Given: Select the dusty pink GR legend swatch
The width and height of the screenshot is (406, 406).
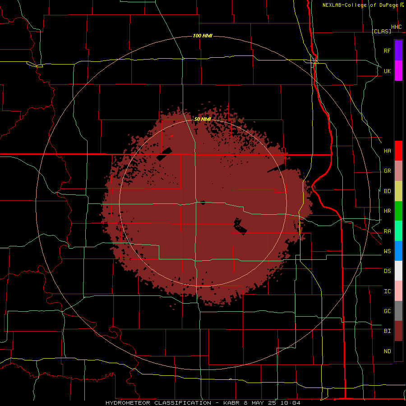Looking at the screenshot, I should (x=398, y=171).
